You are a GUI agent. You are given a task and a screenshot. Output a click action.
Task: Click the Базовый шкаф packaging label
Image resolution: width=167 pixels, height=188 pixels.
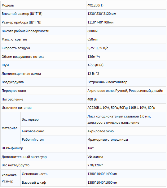(x=34, y=183)
